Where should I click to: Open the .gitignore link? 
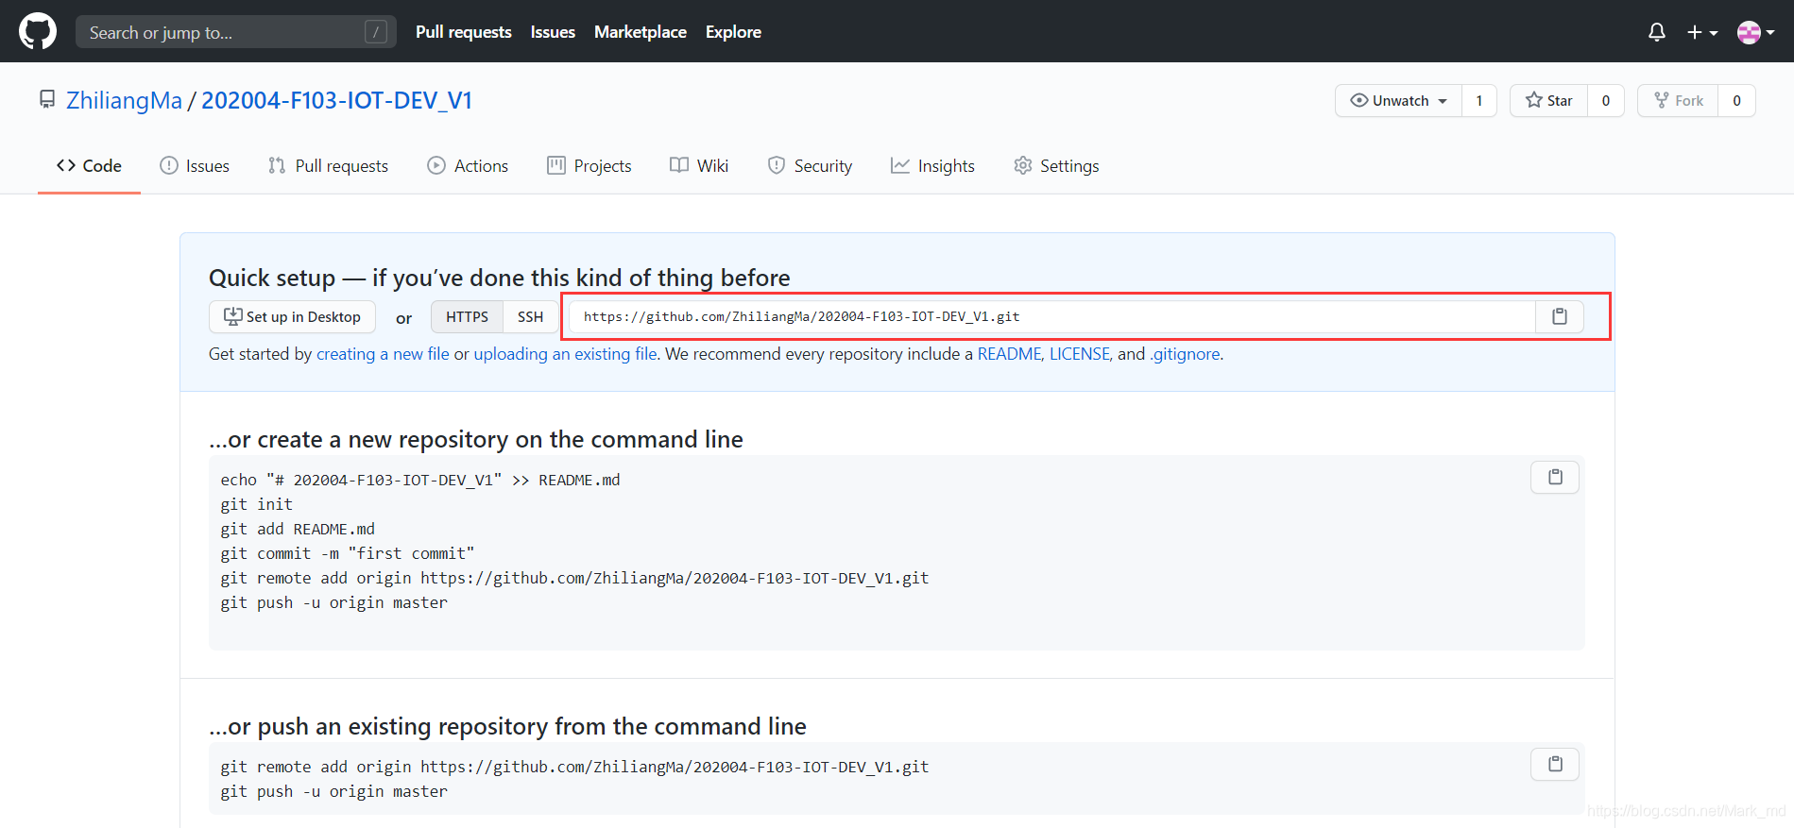1185,354
